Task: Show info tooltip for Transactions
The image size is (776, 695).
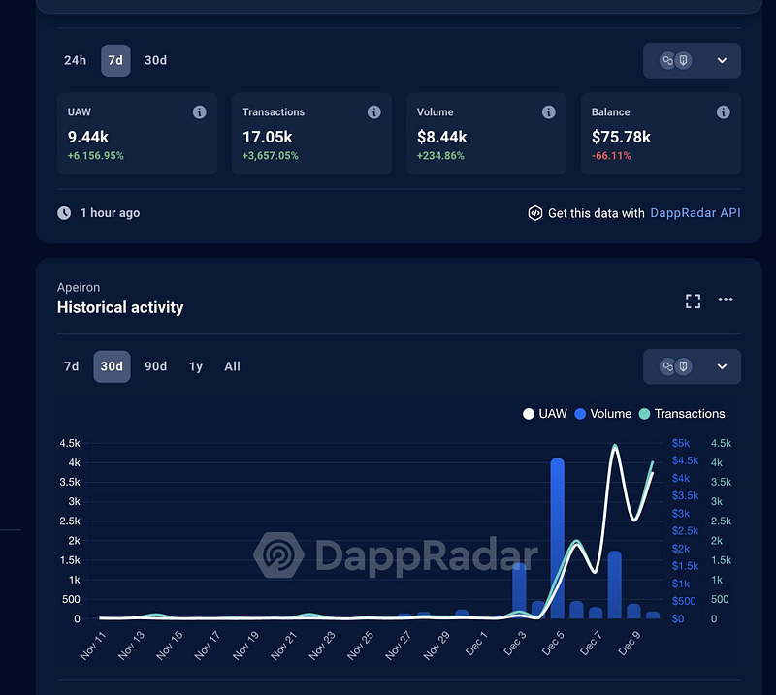Action: (374, 112)
